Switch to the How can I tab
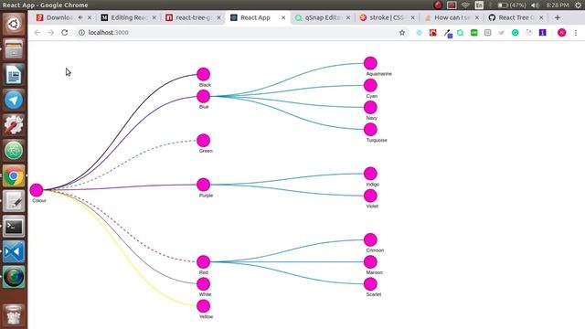The image size is (585, 329). click(x=452, y=17)
